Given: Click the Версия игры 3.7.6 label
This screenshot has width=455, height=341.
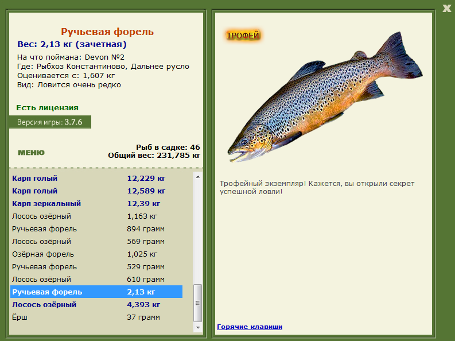Looking at the screenshot, I should point(50,122).
